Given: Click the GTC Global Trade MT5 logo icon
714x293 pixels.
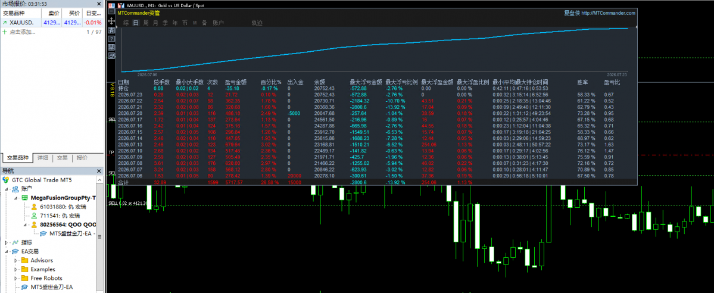Looking at the screenshot, I should [5, 179].
